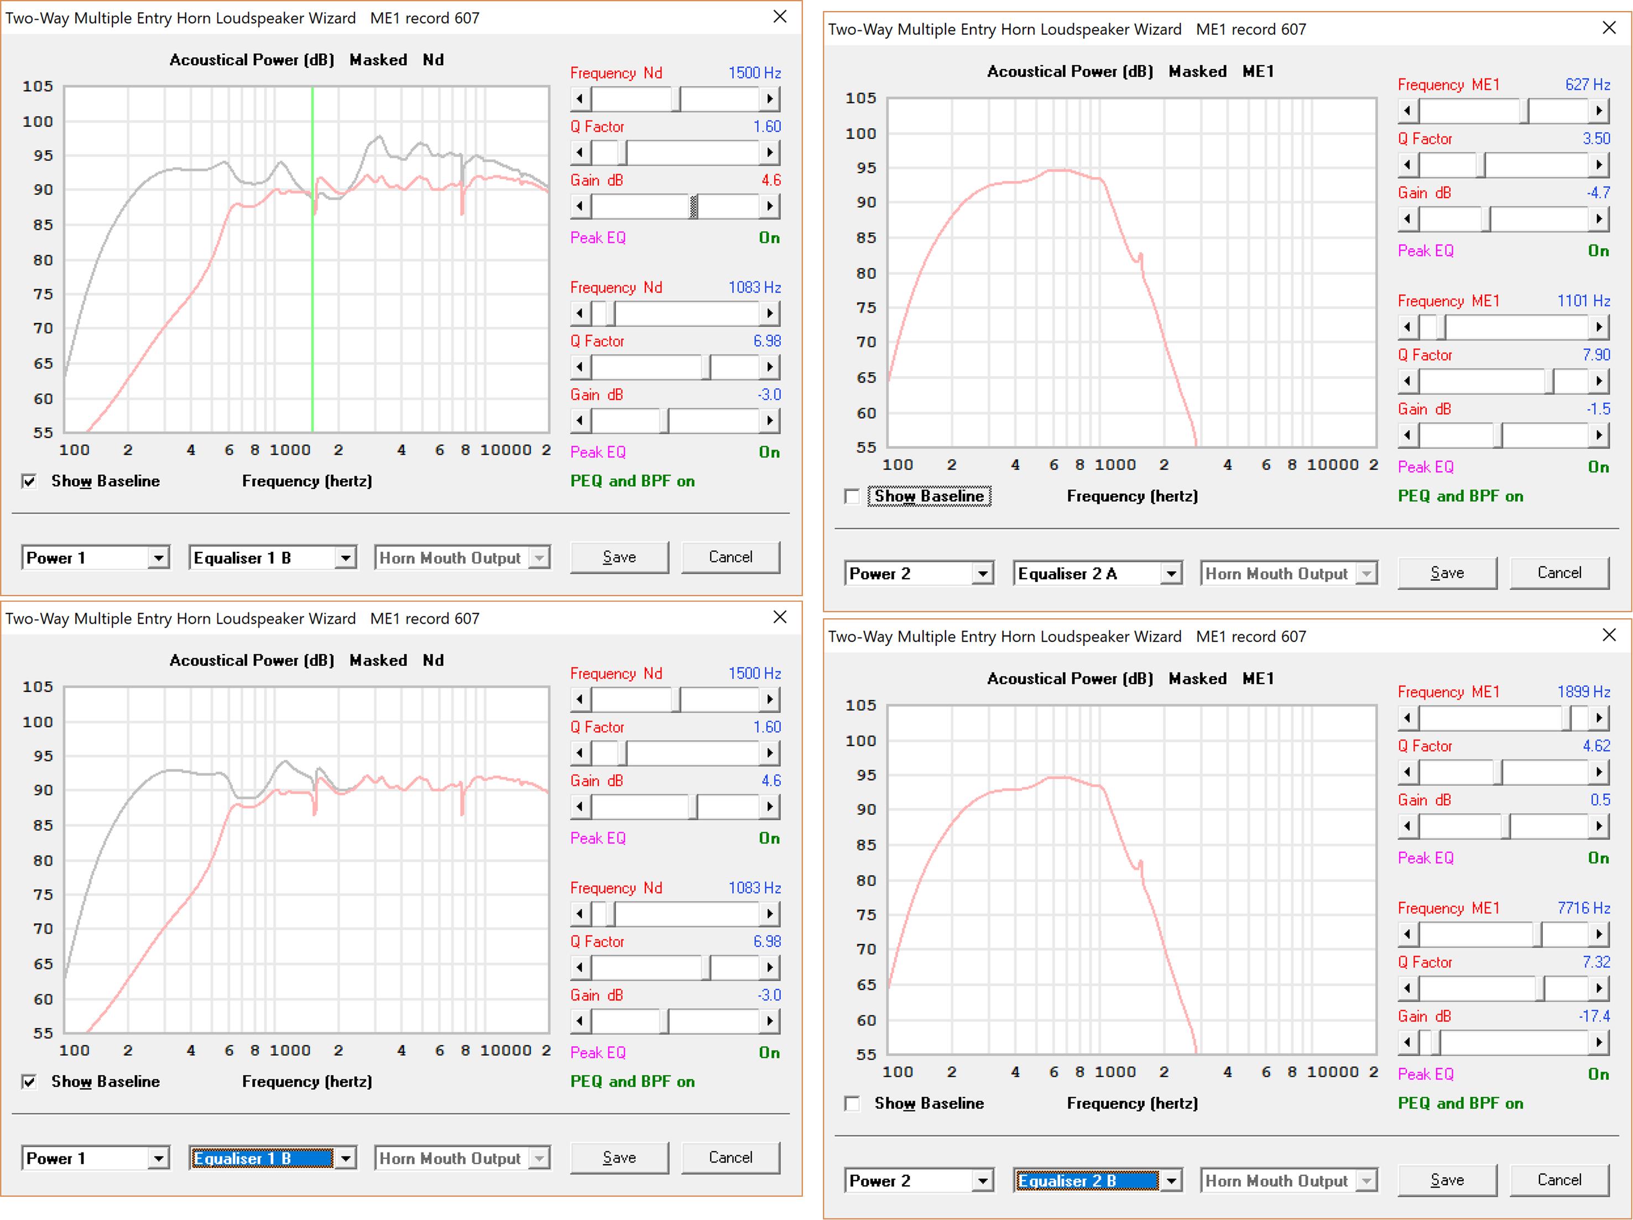In bottom-left window, click left arrow of Gain 4.6 slider
Image resolution: width=1633 pixels, height=1220 pixels.
(x=580, y=807)
